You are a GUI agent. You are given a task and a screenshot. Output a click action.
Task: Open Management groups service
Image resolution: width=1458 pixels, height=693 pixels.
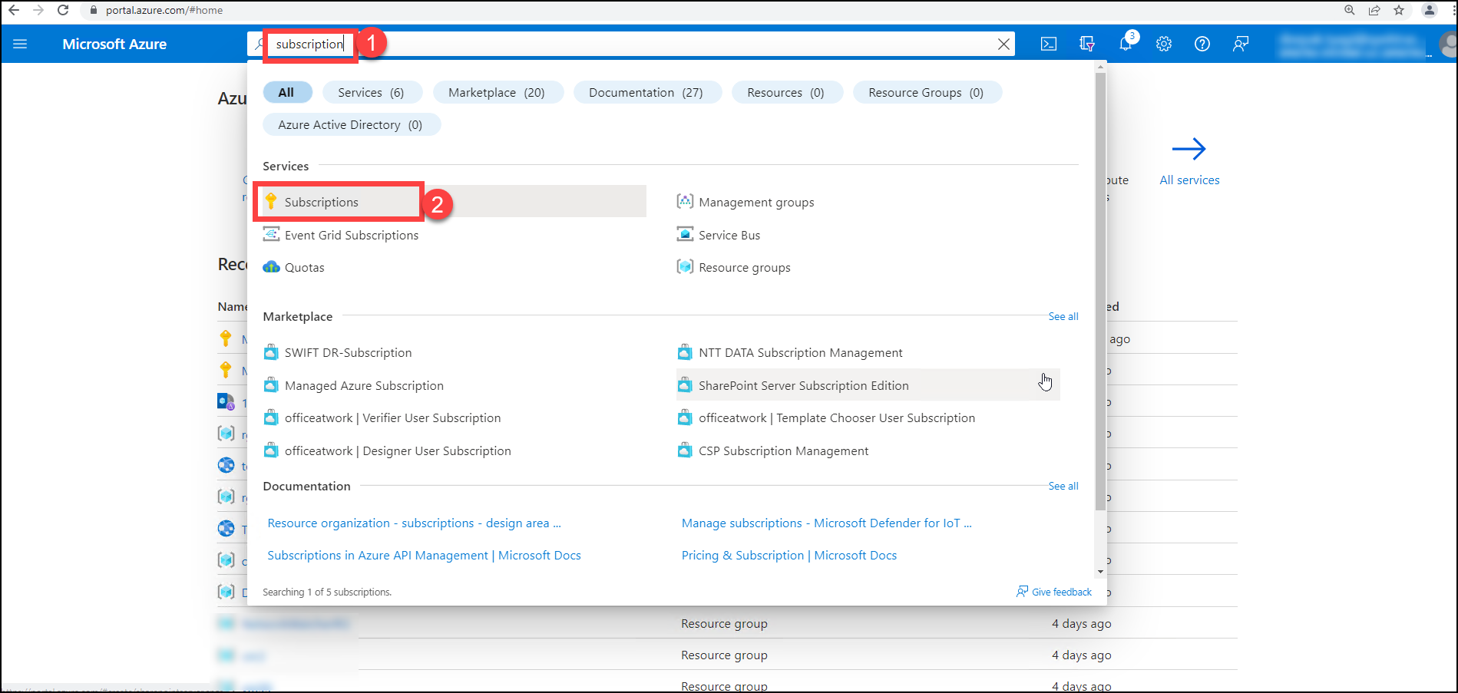(x=756, y=202)
